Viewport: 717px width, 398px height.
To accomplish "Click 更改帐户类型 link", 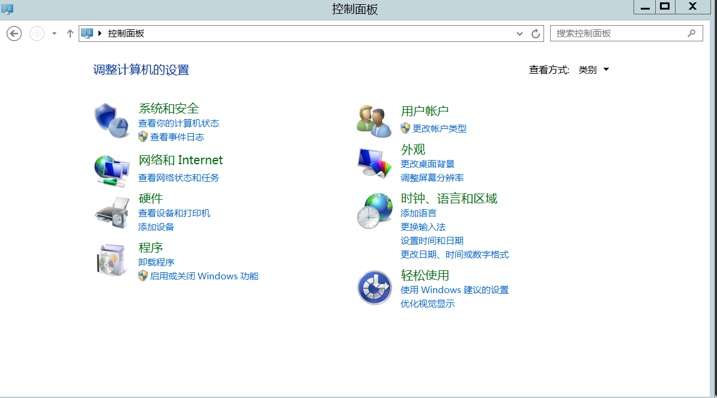I will coord(440,129).
